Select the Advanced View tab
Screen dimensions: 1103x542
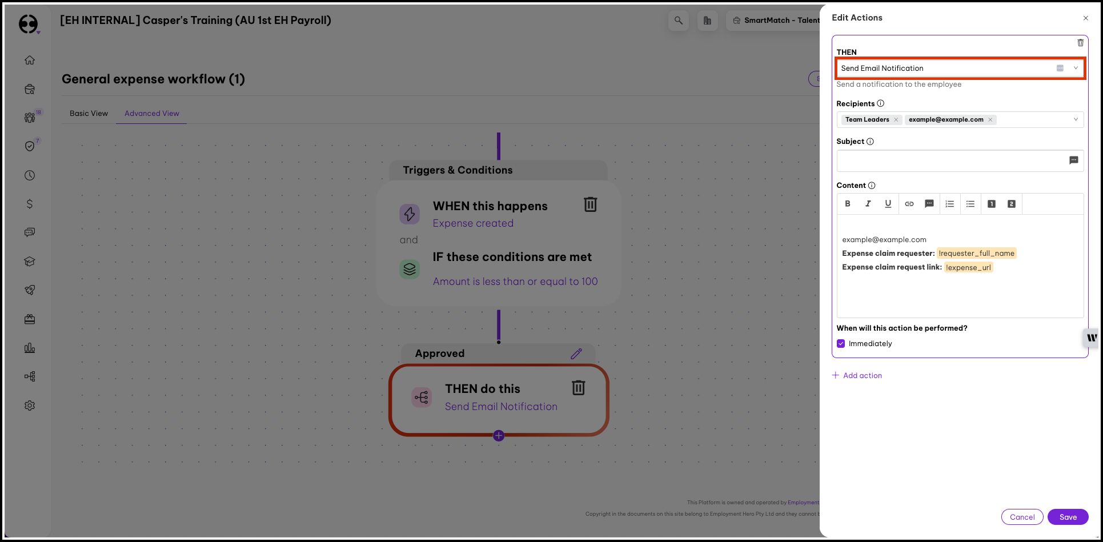point(151,113)
